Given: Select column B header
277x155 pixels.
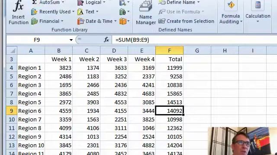Looking at the screenshot, I should 59,51.
